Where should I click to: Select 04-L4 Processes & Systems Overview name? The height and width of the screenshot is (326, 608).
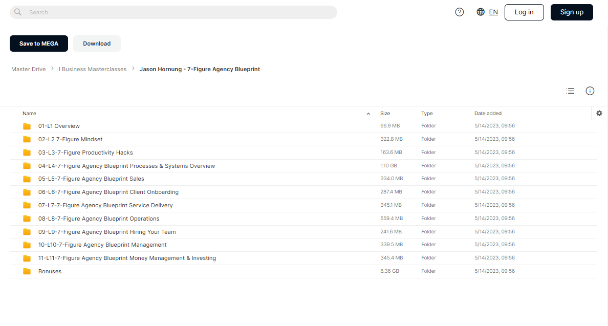click(126, 166)
